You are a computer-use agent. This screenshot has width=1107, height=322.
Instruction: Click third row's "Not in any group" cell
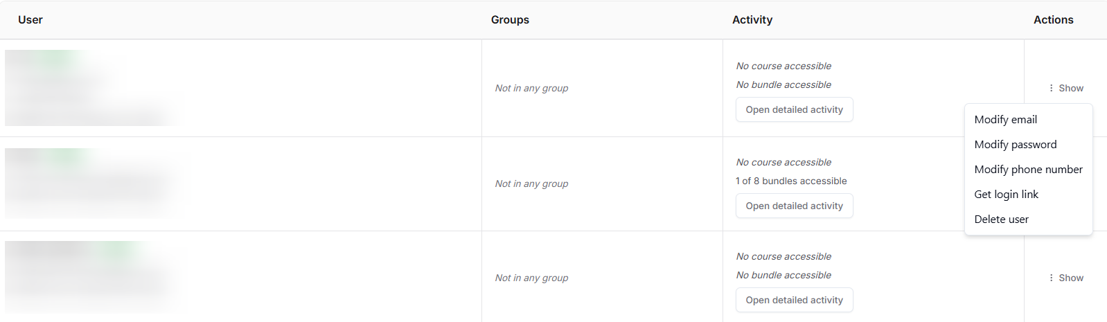point(531,278)
